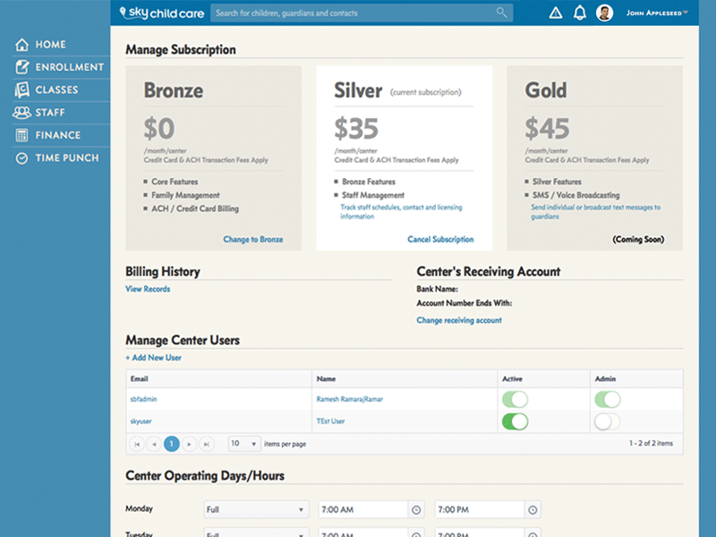Open notifications via the bell icon
The height and width of the screenshot is (537, 716).
pyautogui.click(x=578, y=13)
